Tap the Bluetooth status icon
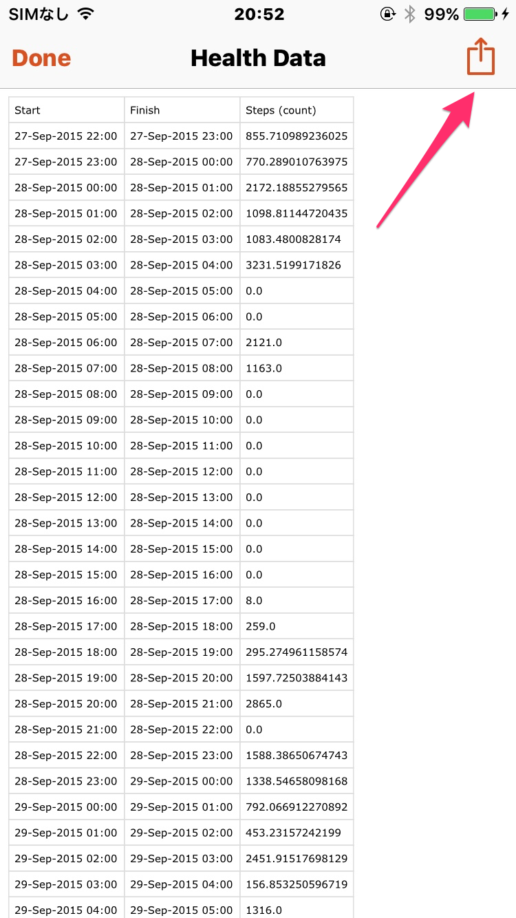Screen dimensions: 516x918 (410, 14)
